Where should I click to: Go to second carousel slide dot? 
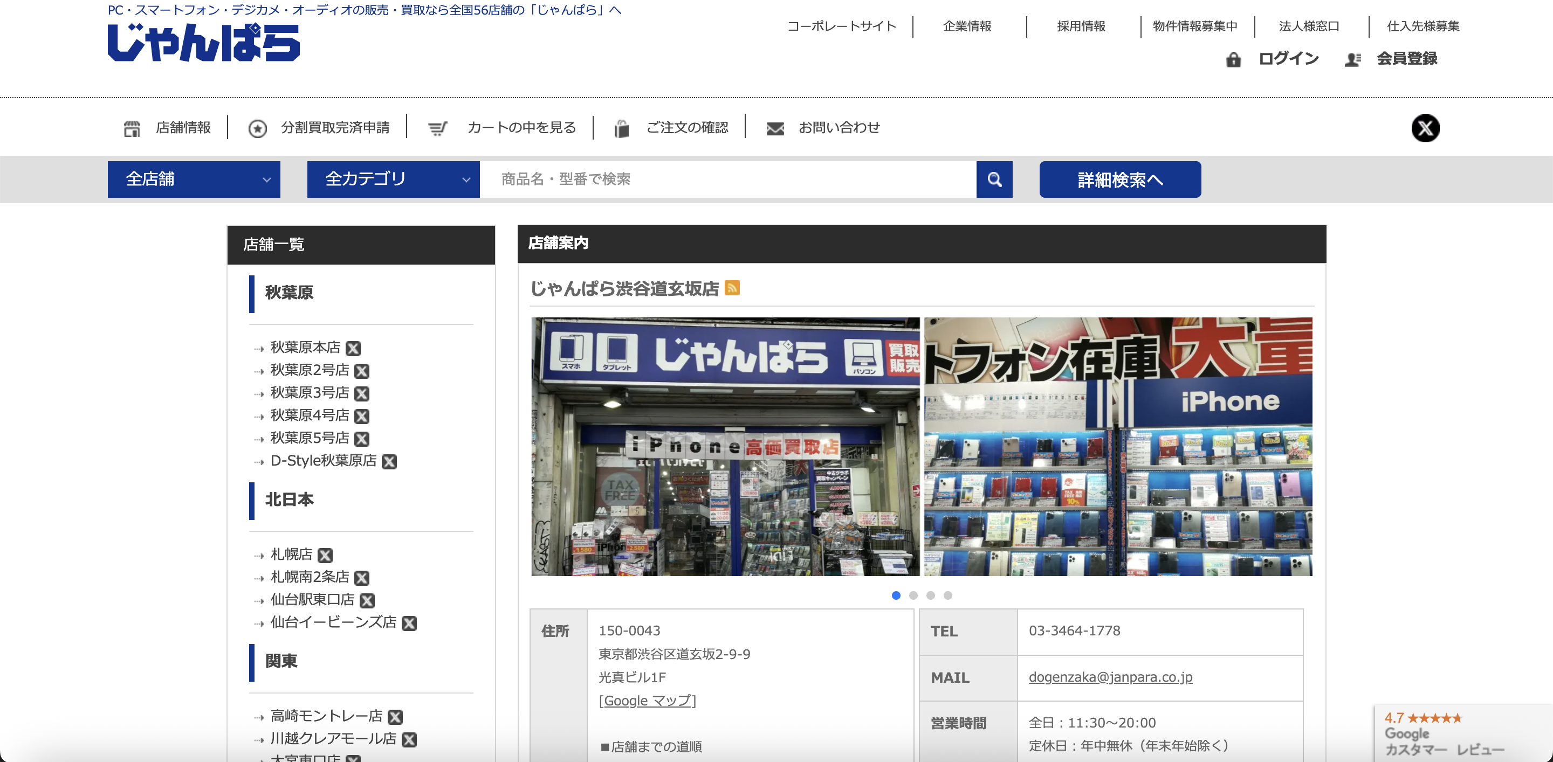913,595
